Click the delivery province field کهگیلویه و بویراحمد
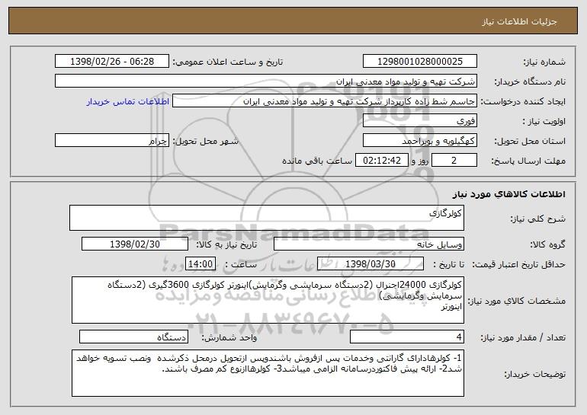Screen dimensions: 587x415 (419, 140)
